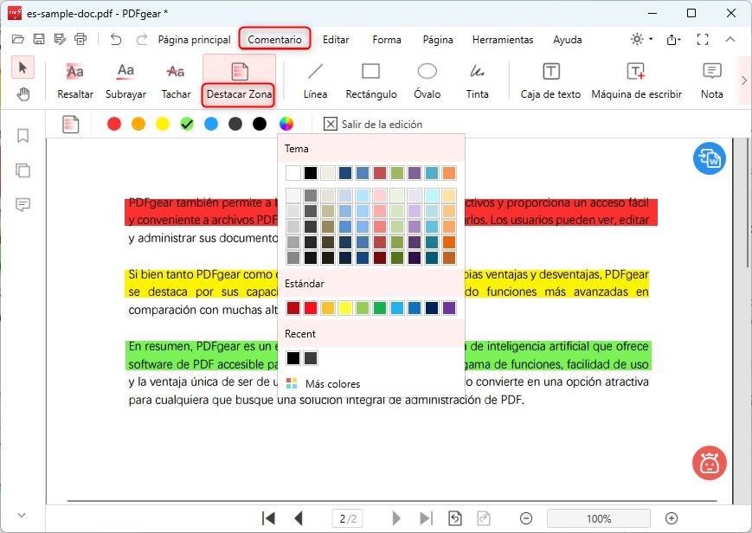
Task: Open file with the folder icon
Action: coord(18,39)
